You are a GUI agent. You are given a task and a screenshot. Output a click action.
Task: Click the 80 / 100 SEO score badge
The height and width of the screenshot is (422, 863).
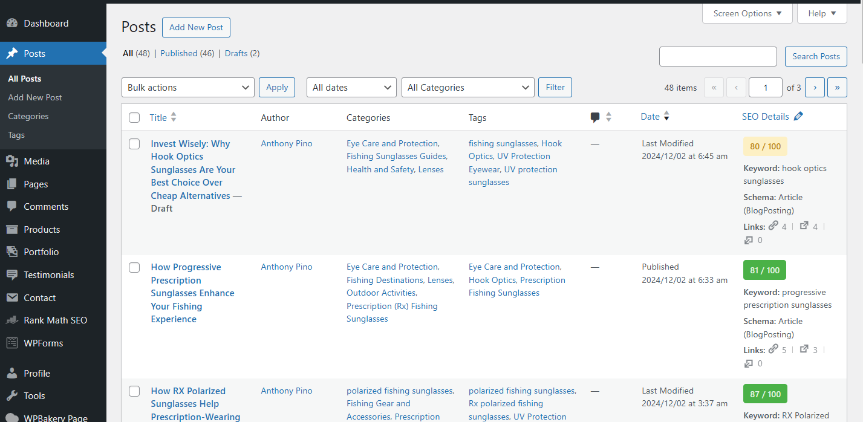click(x=765, y=146)
